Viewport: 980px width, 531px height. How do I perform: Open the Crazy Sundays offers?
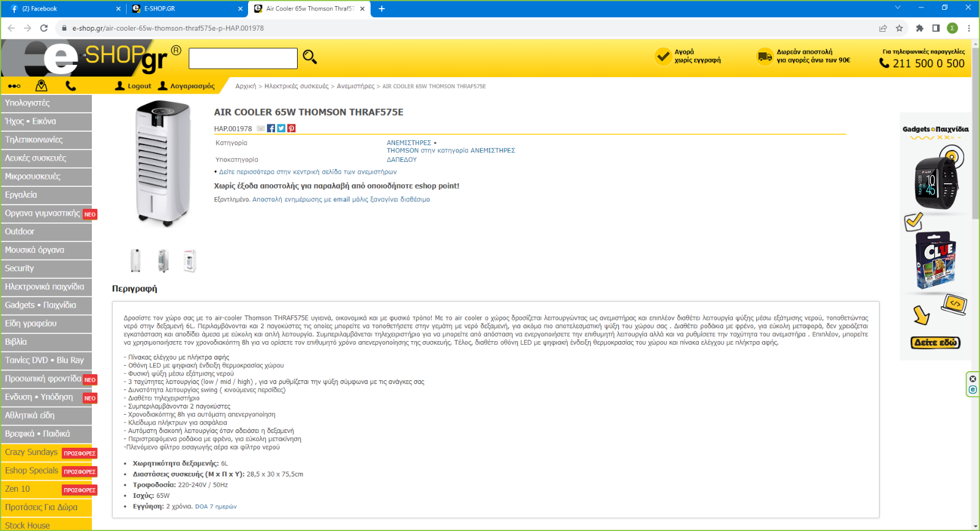point(47,452)
